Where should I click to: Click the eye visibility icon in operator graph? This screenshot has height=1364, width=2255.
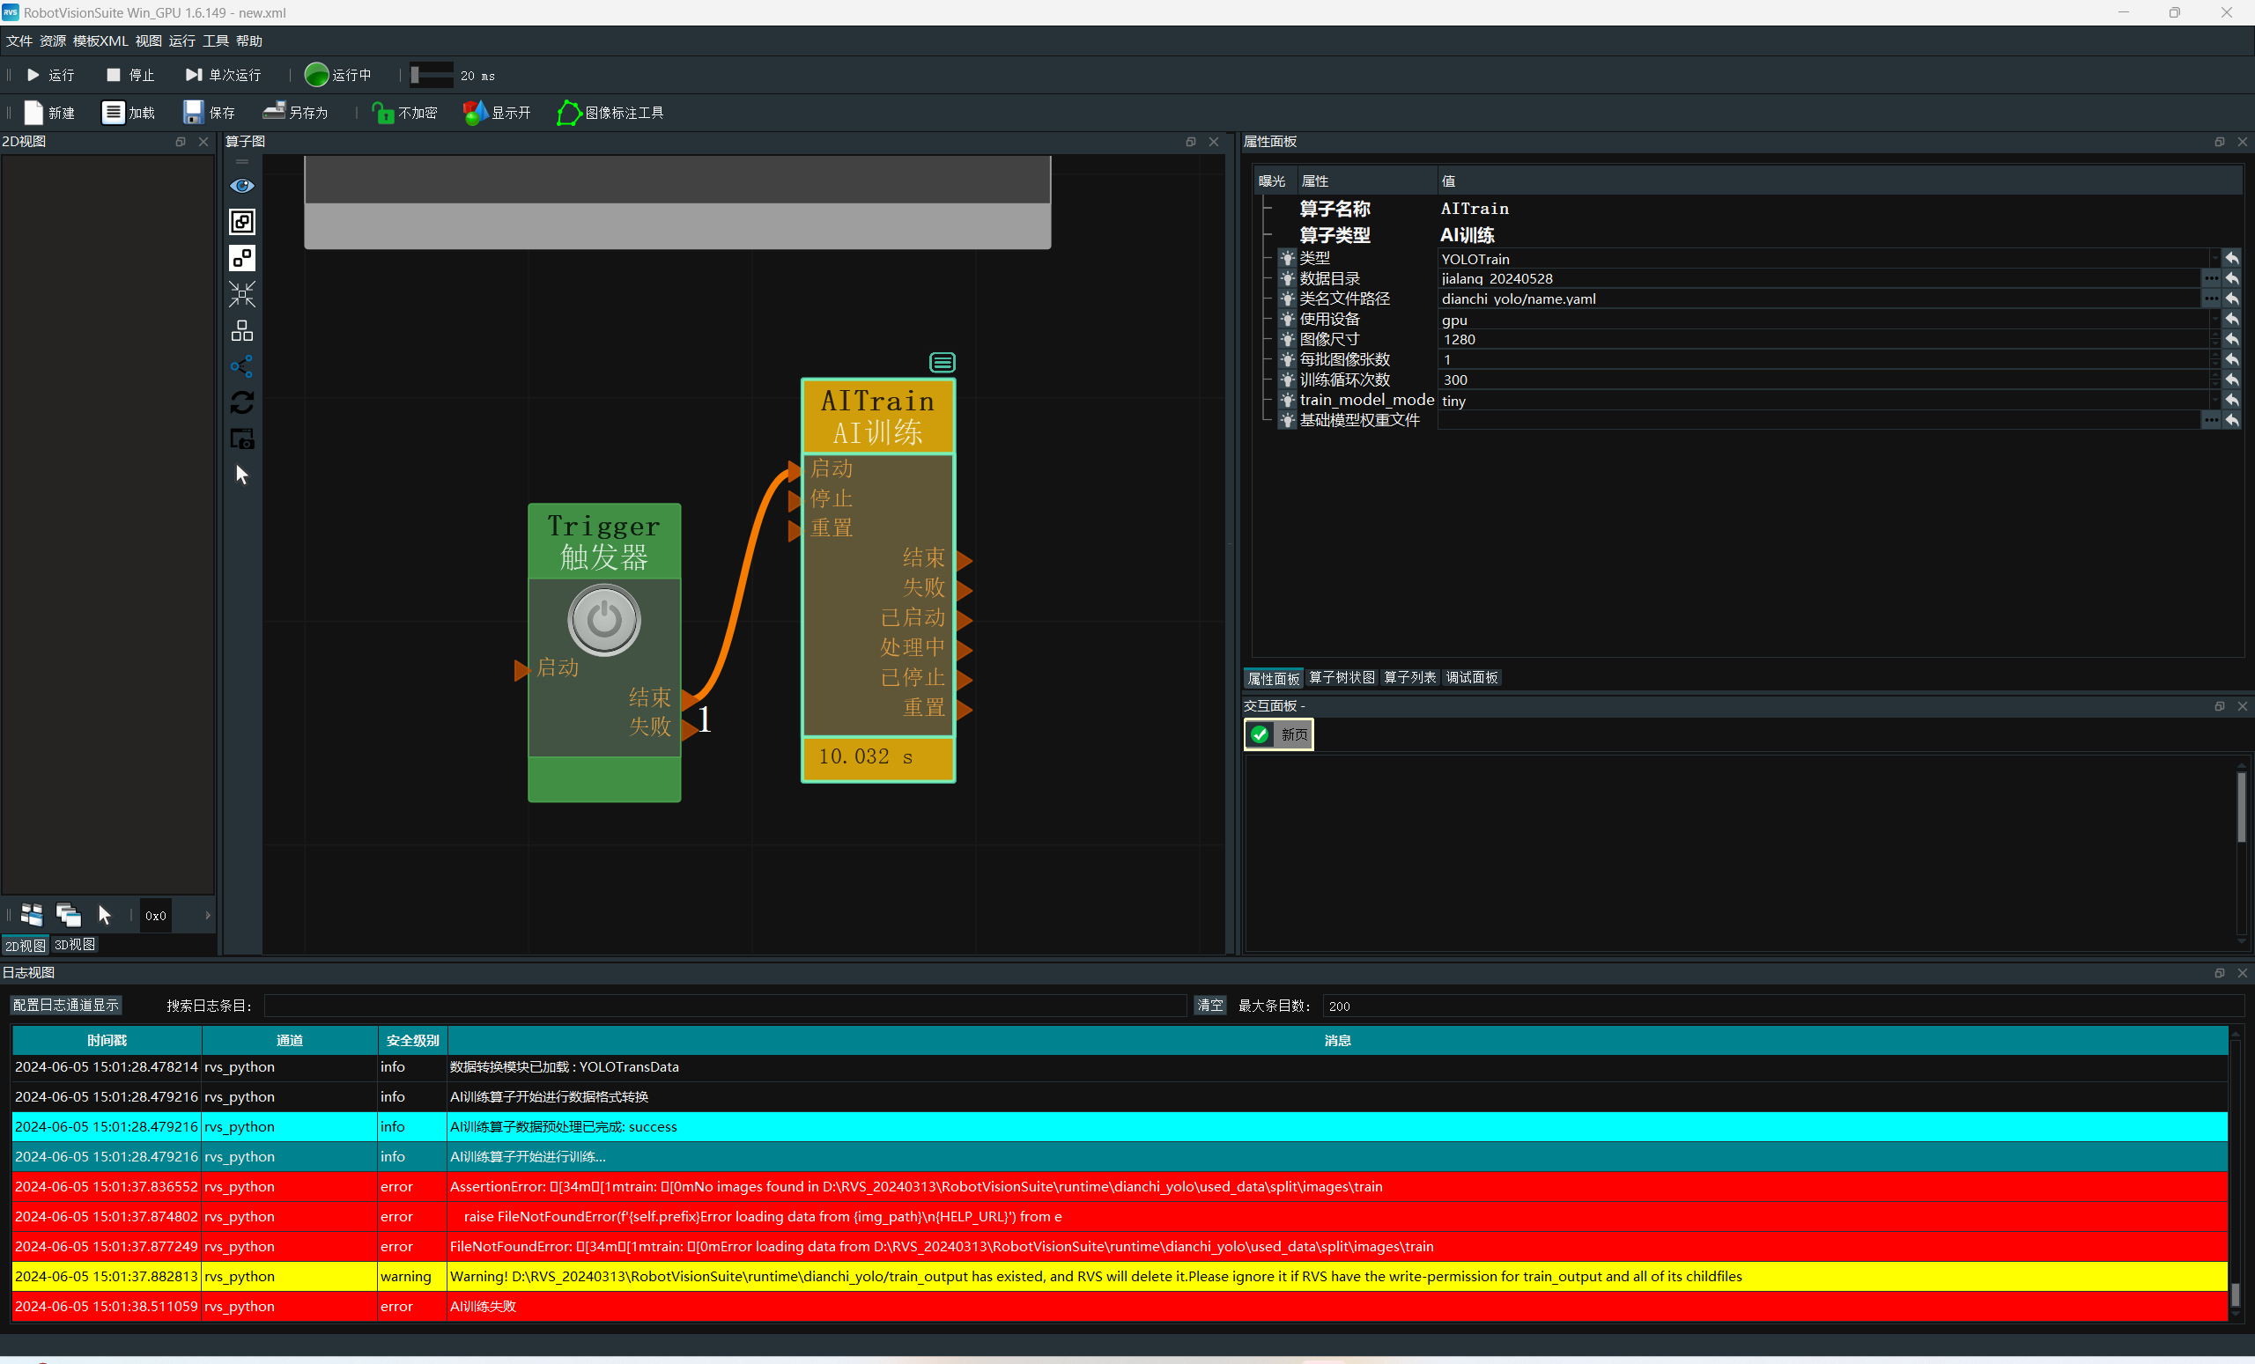coord(241,186)
